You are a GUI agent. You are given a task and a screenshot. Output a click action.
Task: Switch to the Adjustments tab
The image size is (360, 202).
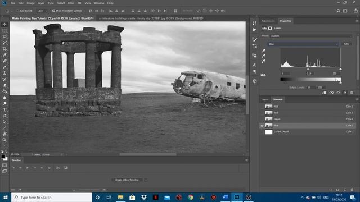[x=268, y=21]
